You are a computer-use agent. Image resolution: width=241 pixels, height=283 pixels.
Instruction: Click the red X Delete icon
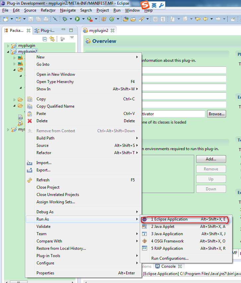[x=30, y=121]
